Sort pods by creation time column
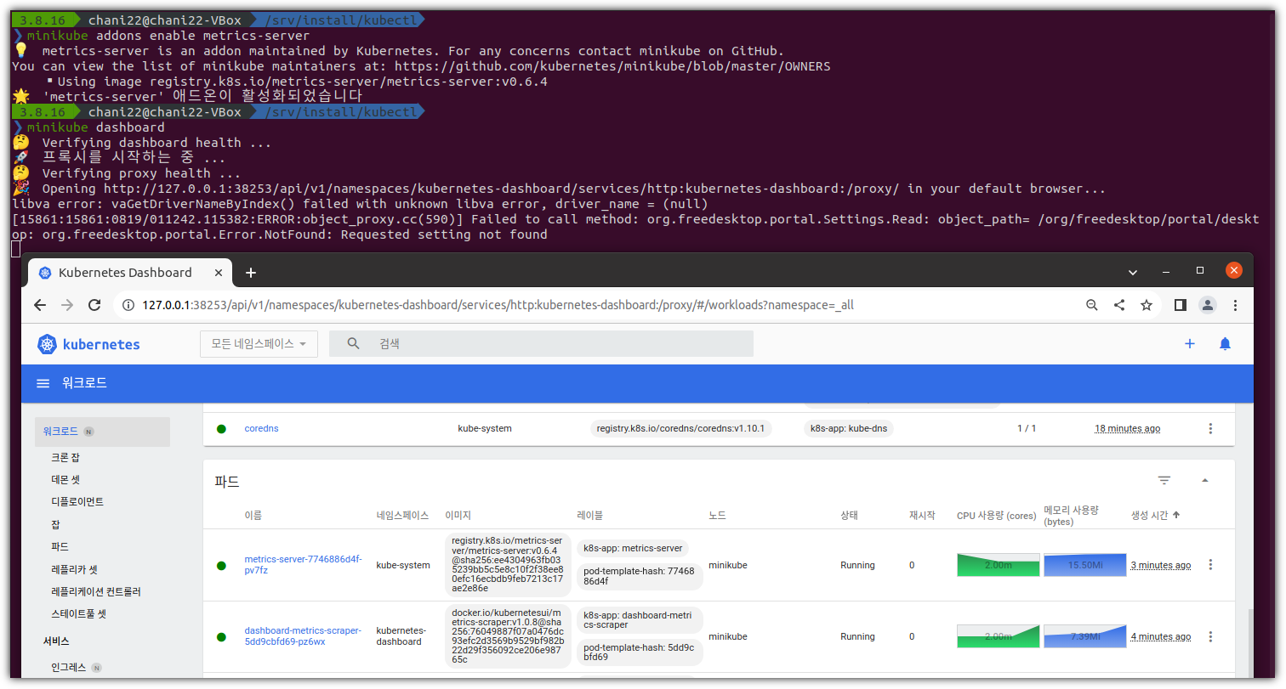Image resolution: width=1286 pixels, height=689 pixels. tap(1155, 515)
